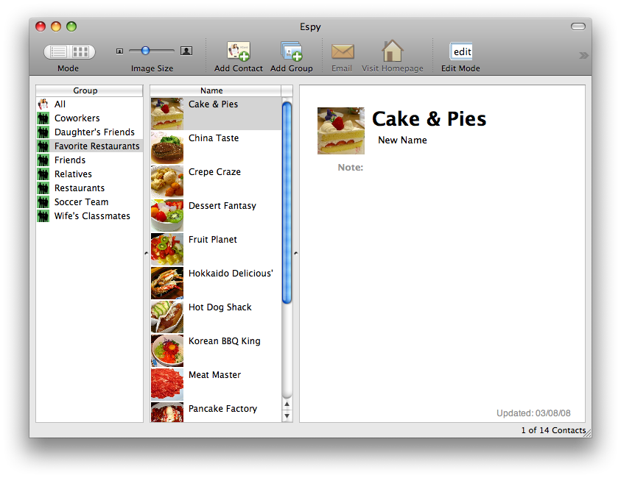The height and width of the screenshot is (478, 621).
Task: Click the contact list scrollbar thumb
Action: (x=287, y=203)
